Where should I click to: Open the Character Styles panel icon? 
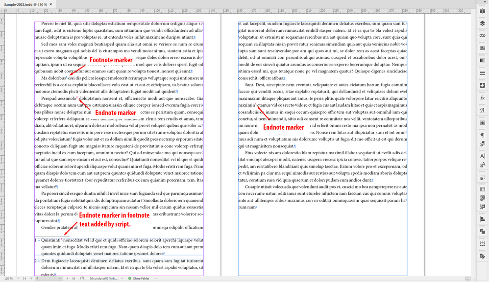coord(483,165)
